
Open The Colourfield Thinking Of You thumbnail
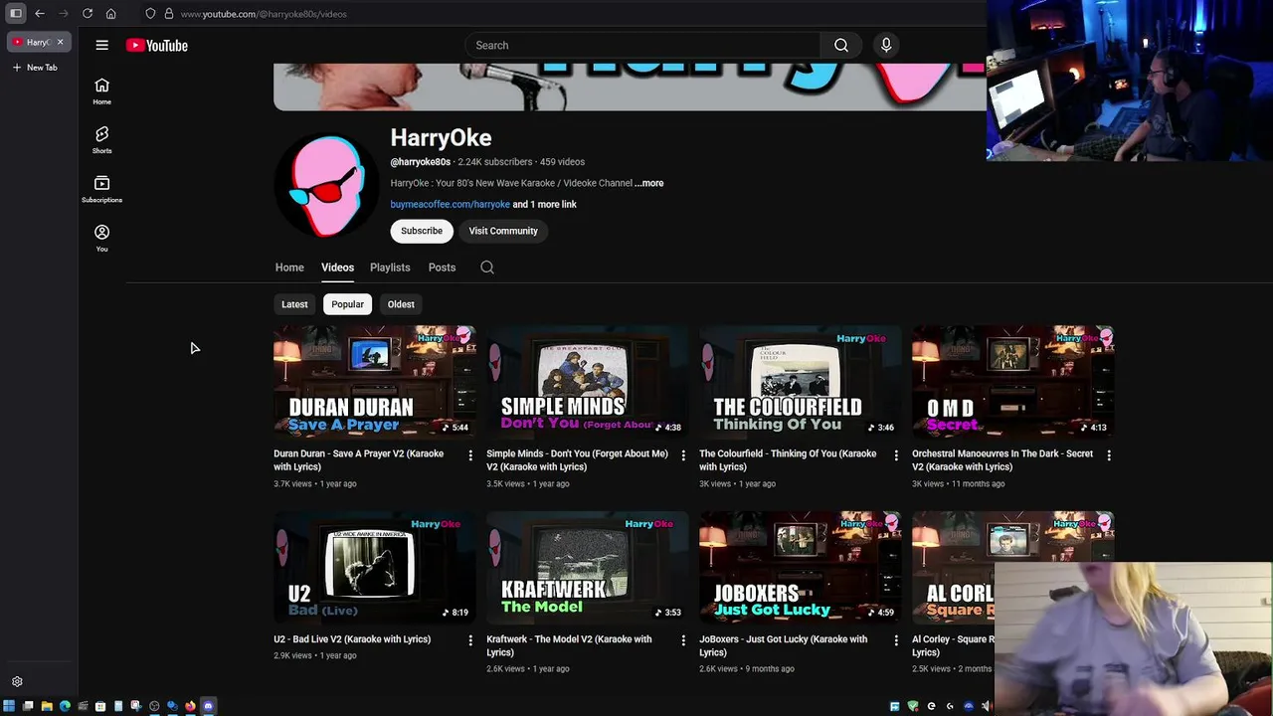tap(801, 382)
